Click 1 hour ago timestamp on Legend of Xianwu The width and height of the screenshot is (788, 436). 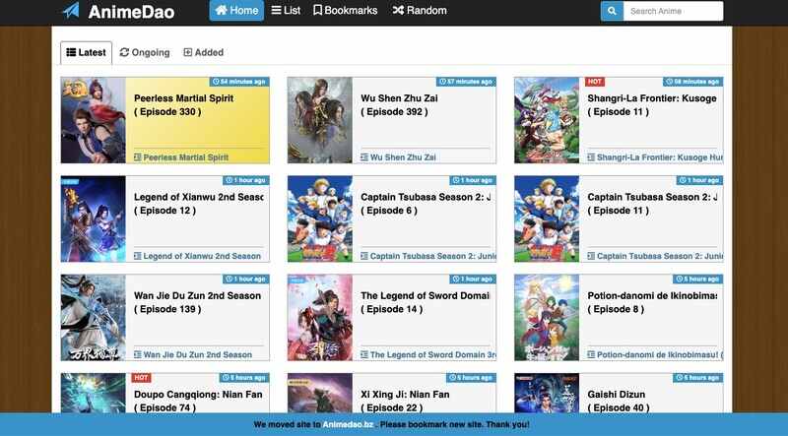[245, 180]
